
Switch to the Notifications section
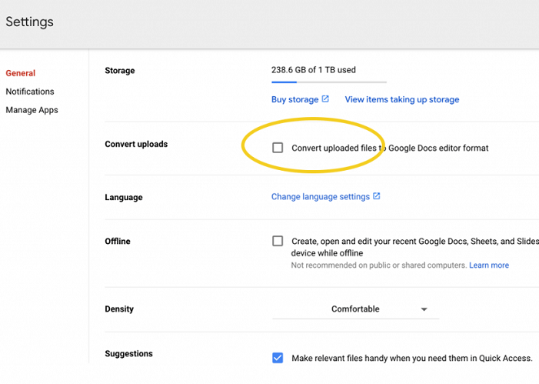(x=30, y=92)
